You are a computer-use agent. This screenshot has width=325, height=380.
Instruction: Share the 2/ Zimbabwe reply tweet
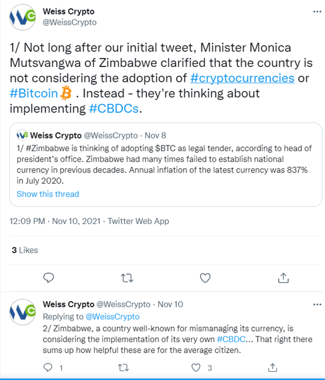click(x=273, y=367)
